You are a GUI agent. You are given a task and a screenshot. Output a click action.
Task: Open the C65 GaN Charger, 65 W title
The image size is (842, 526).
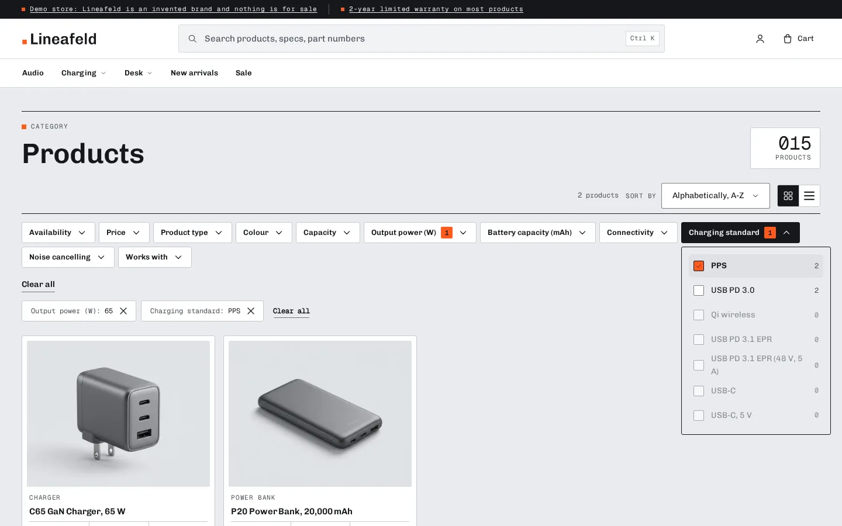[x=77, y=511]
